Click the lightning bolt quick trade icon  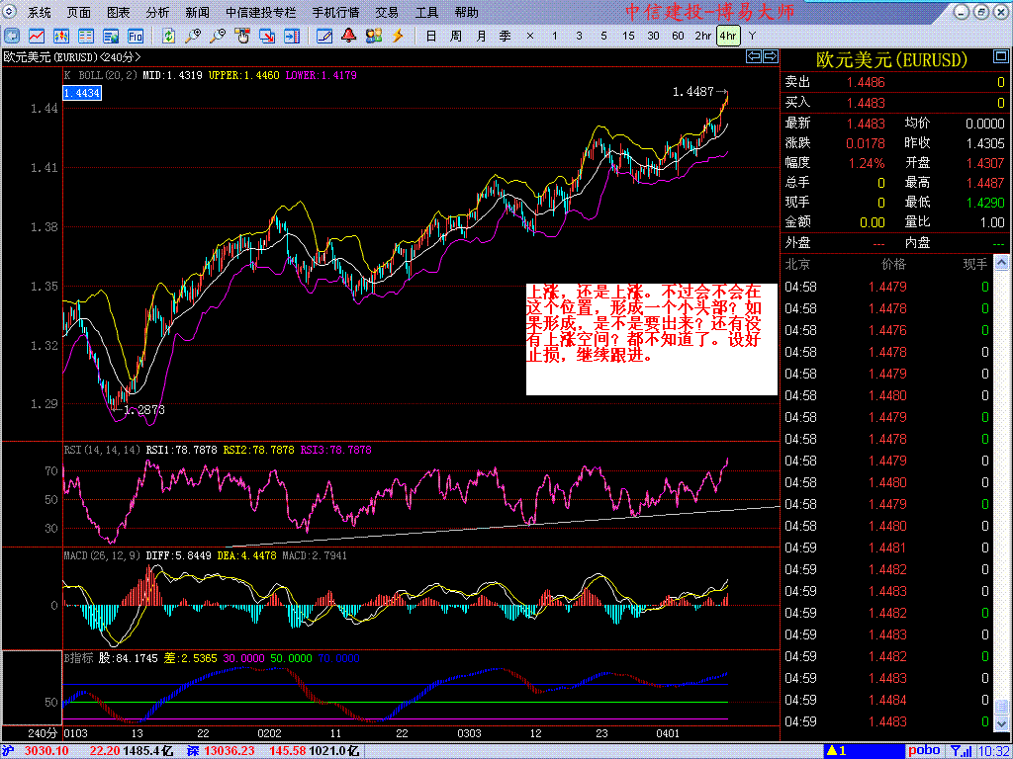click(398, 36)
